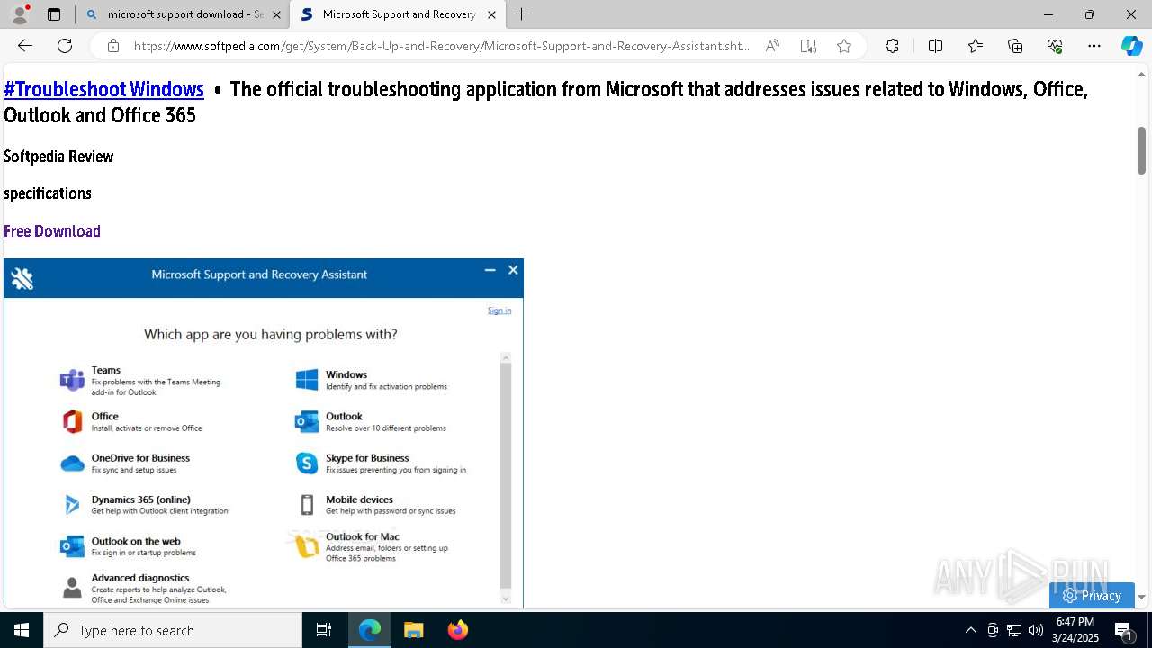Screen dimensions: 1152x648
Task: Click the Softpedia Review heading
Action: (58, 157)
